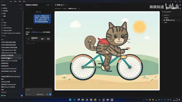
Task: Click the back arrow in the title bar
Action: coord(4,1)
